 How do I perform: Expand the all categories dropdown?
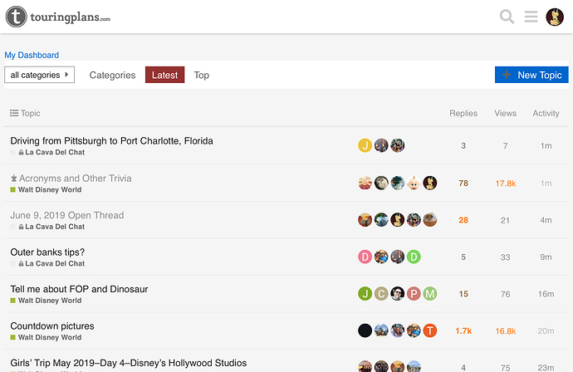(40, 75)
